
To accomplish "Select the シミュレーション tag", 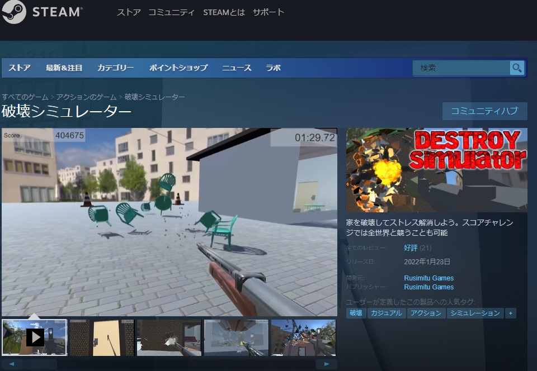I will click(475, 313).
